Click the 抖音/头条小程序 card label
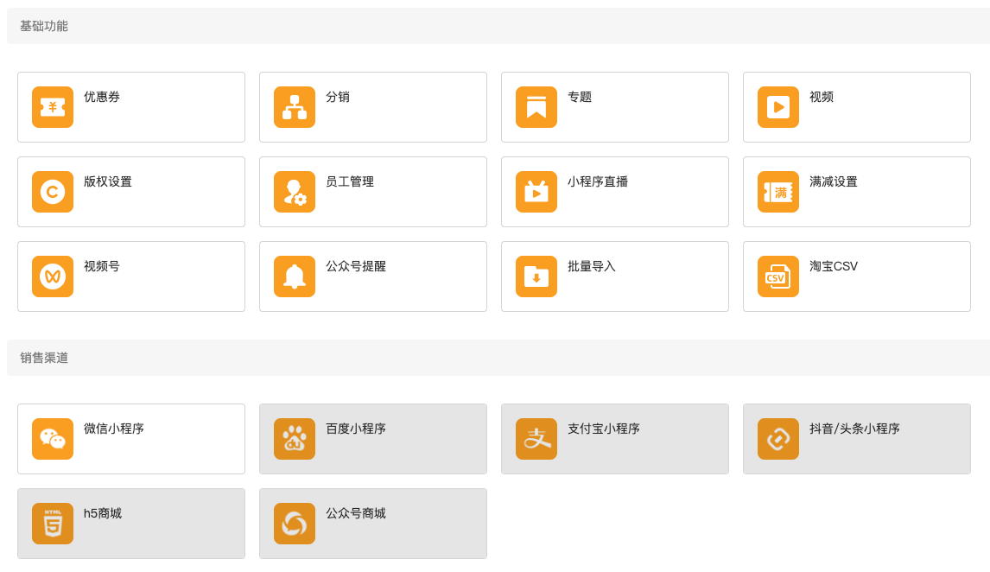Image resolution: width=990 pixels, height=572 pixels. [854, 429]
